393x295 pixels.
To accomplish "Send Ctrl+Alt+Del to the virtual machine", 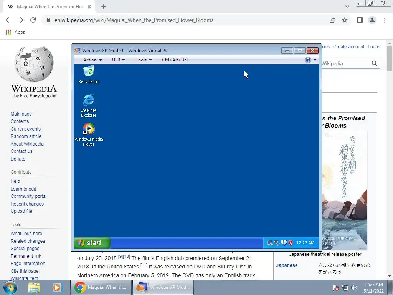I will pos(175,60).
